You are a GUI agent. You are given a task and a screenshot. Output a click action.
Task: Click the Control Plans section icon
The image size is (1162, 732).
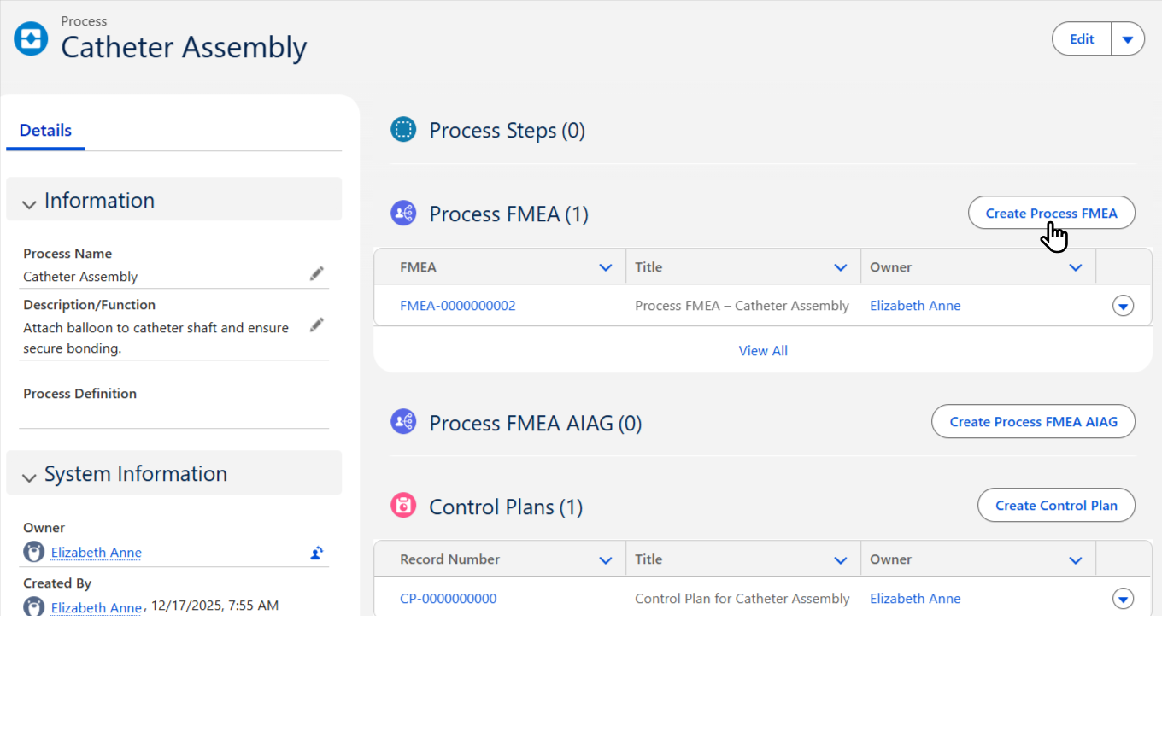tap(402, 505)
